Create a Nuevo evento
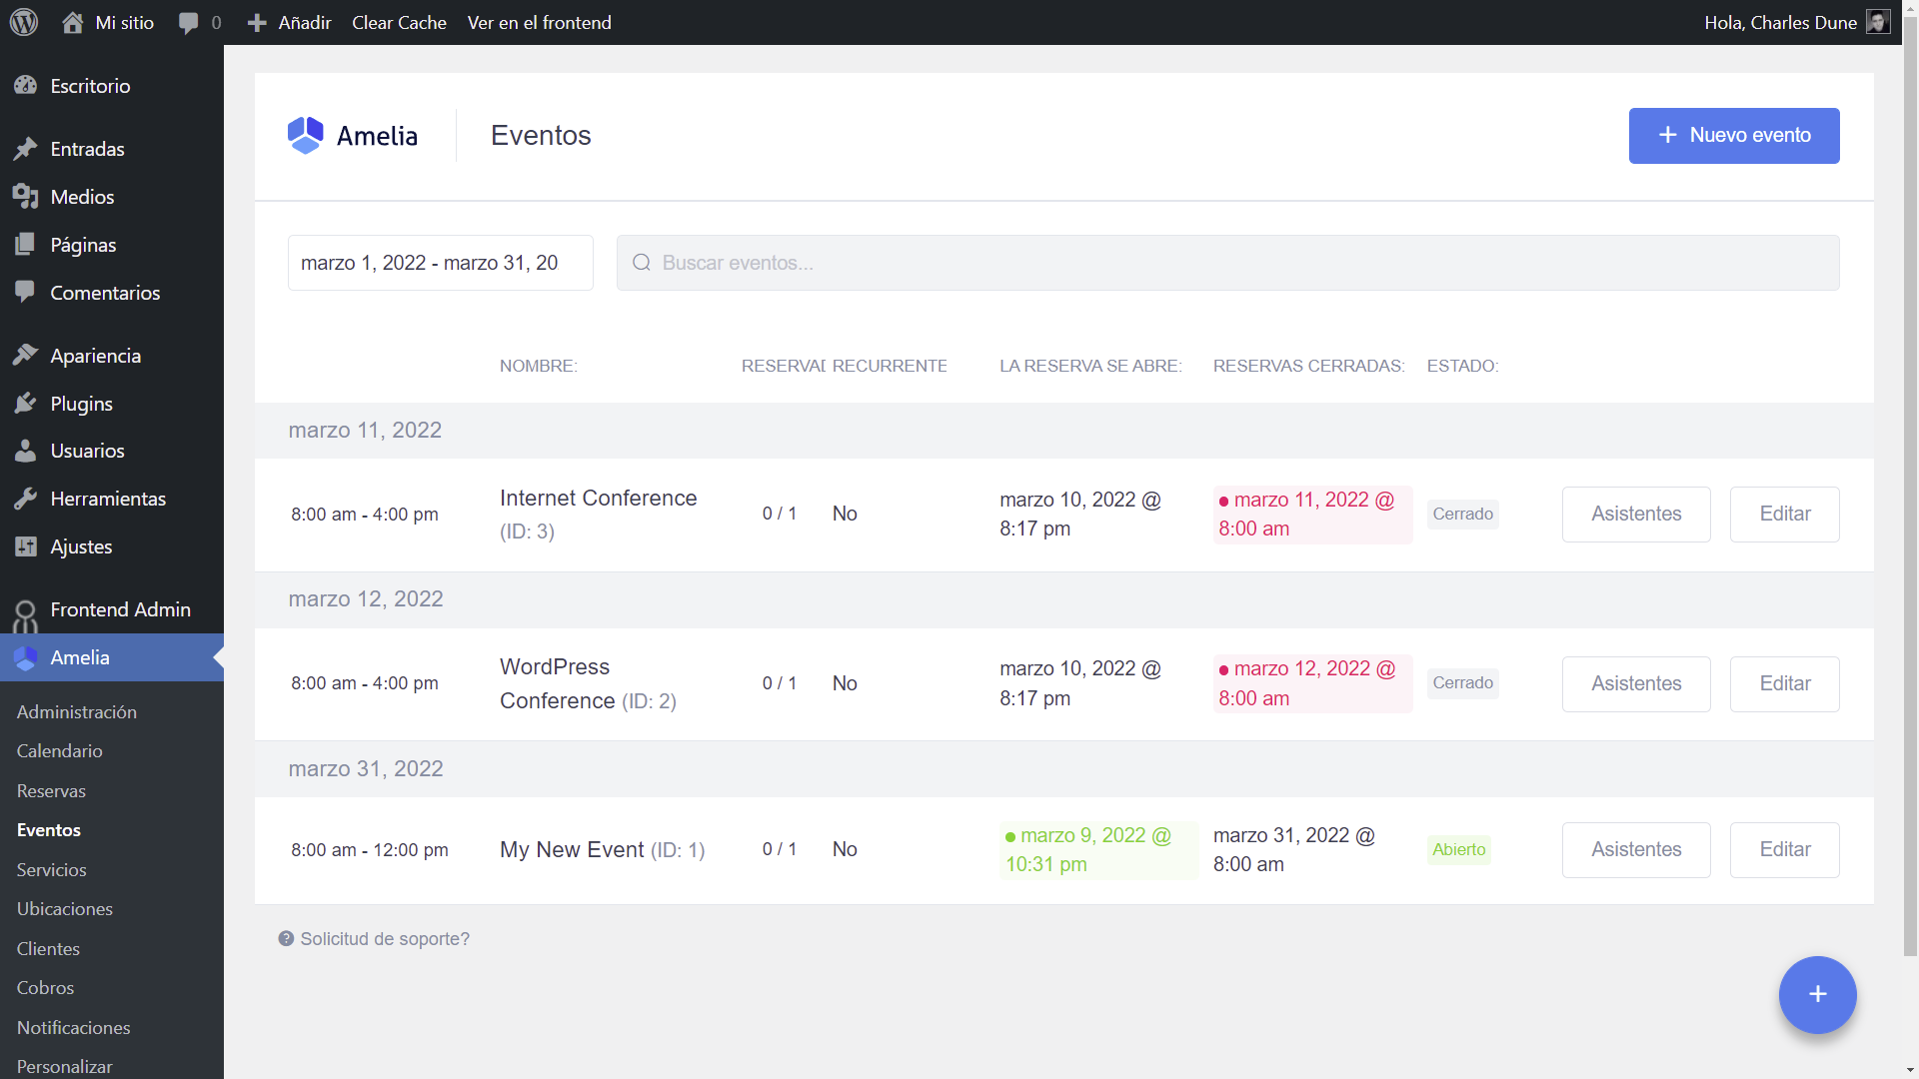The image size is (1919, 1079). point(1733,135)
